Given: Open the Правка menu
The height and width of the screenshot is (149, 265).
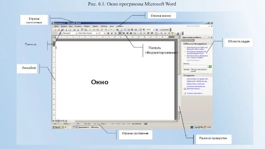Looking at the screenshot, I should click(64, 26).
